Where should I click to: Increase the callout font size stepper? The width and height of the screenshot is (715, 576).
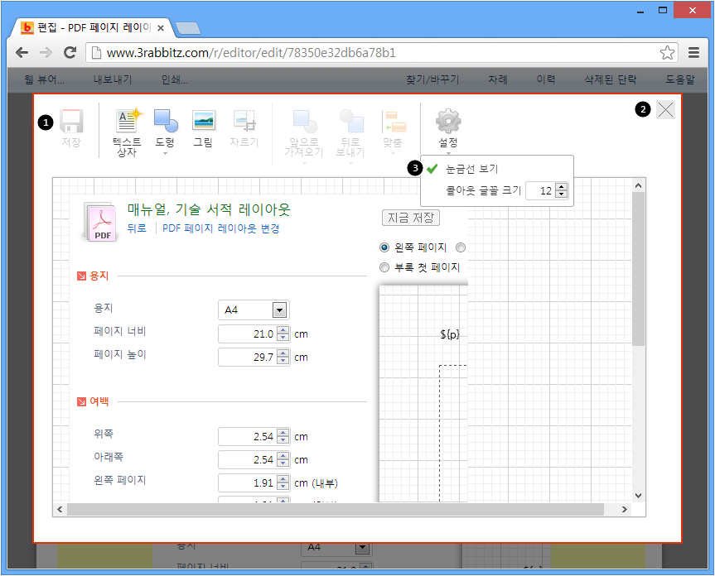pyautogui.click(x=562, y=186)
